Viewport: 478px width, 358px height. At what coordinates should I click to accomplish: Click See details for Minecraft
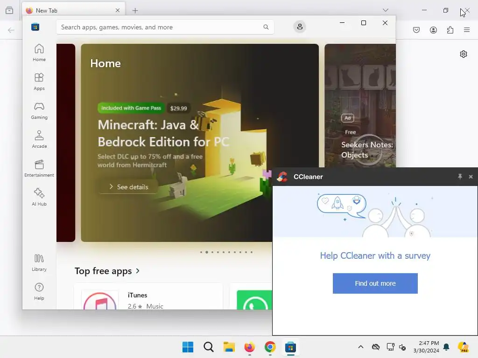(128, 187)
